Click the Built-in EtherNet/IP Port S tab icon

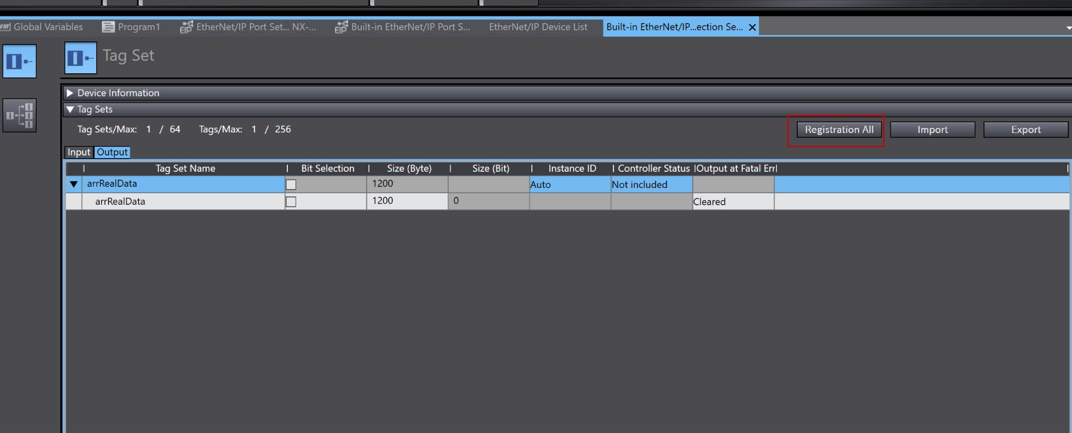point(341,27)
